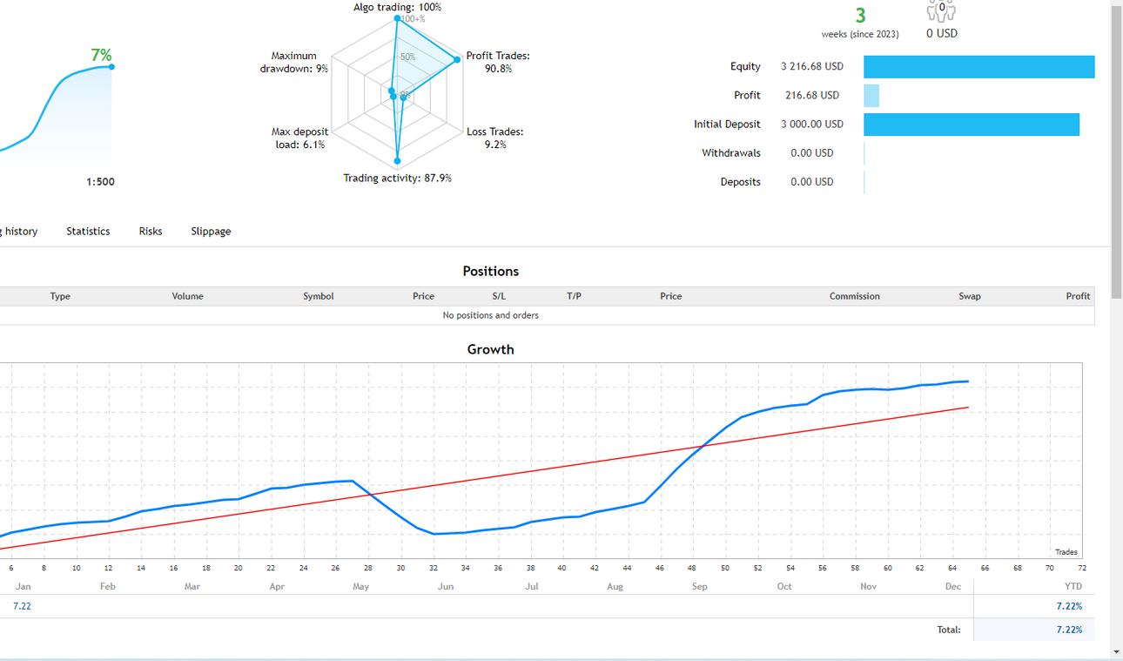Image resolution: width=1123 pixels, height=661 pixels.
Task: Click the "Maximum drawdown: 9%" label
Action: tap(294, 62)
